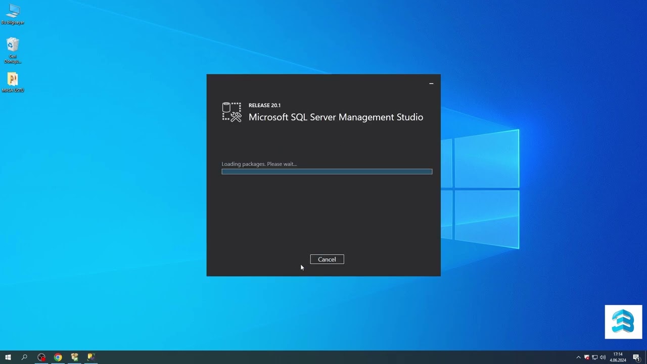Screen dimensions: 647x364
Task: Click 'Microsoft SQL Server Management Studio' title
Action: (x=336, y=117)
